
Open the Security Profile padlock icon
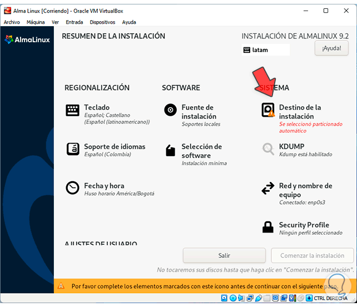[x=268, y=227]
